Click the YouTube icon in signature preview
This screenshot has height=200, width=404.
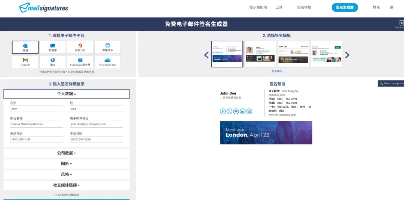pyautogui.click(x=236, y=111)
